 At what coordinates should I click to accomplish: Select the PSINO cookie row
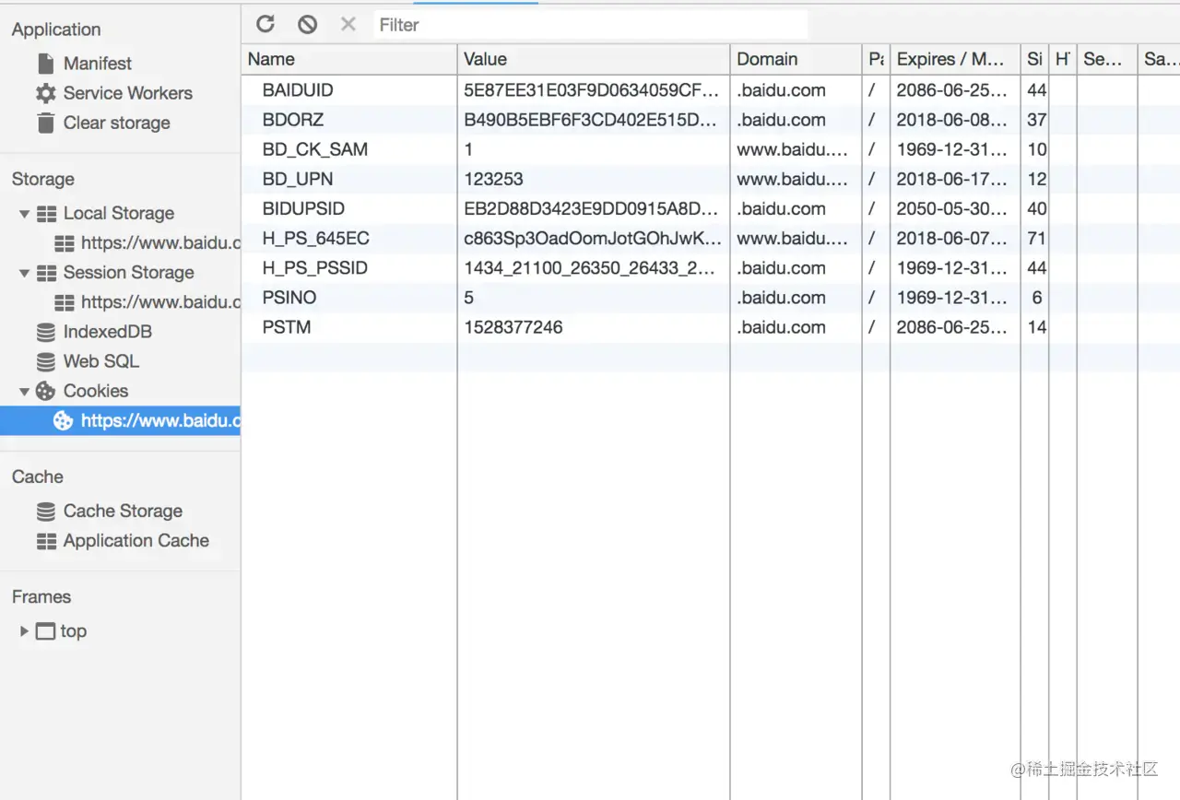[x=711, y=298]
